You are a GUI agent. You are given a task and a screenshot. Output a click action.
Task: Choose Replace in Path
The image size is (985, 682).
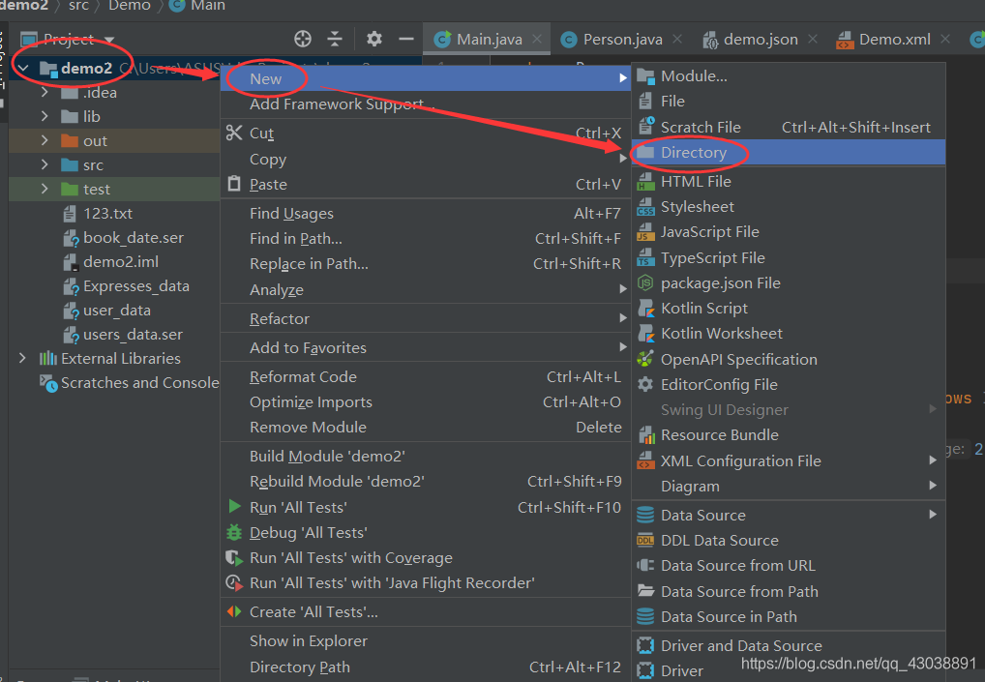pos(426,264)
